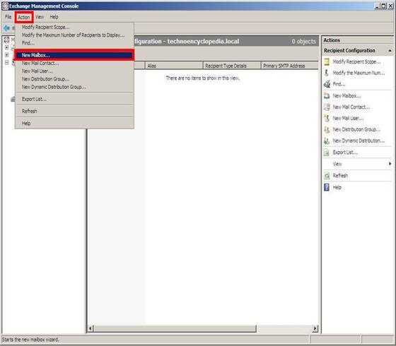Viewport: 396px width, 346px height.
Task: Click the horizontal scrollbar thumb
Action: pos(175,328)
